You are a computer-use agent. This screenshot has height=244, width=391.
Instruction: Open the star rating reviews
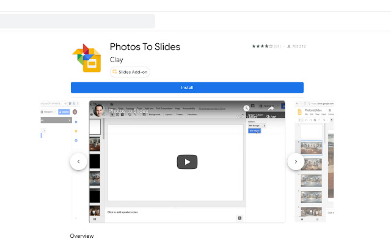pos(262,46)
